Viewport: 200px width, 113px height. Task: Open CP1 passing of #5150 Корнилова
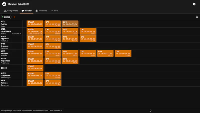coord(53,61)
